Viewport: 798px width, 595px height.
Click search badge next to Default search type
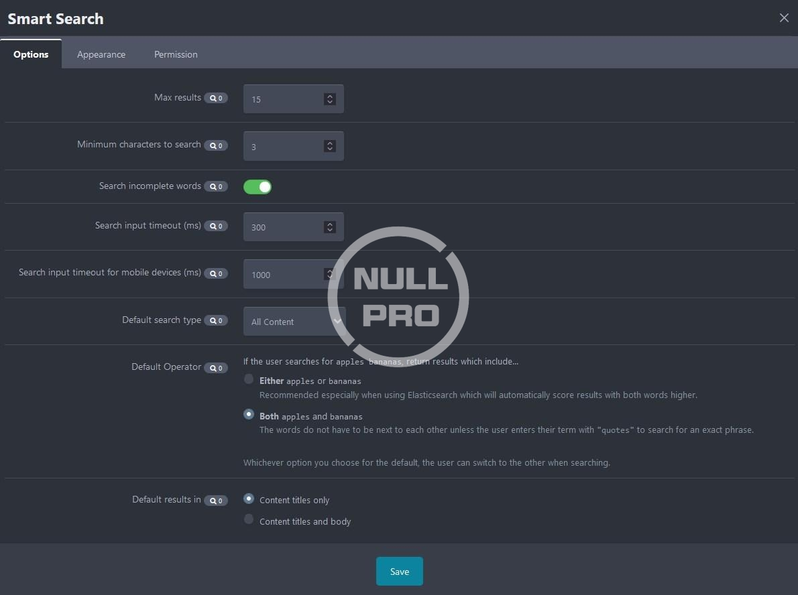point(216,321)
